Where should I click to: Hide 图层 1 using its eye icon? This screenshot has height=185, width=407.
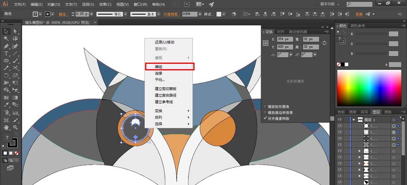339,119
